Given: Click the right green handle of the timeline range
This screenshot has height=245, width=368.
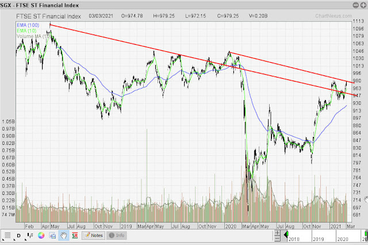Looking at the screenshot, I should [x=366, y=233].
